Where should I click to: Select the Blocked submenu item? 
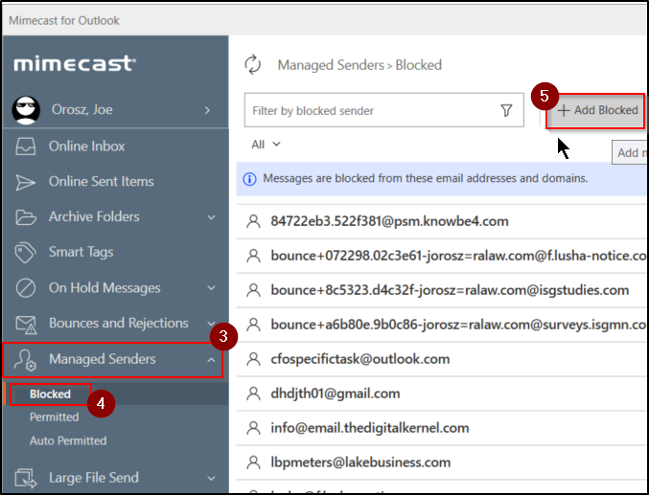(50, 394)
